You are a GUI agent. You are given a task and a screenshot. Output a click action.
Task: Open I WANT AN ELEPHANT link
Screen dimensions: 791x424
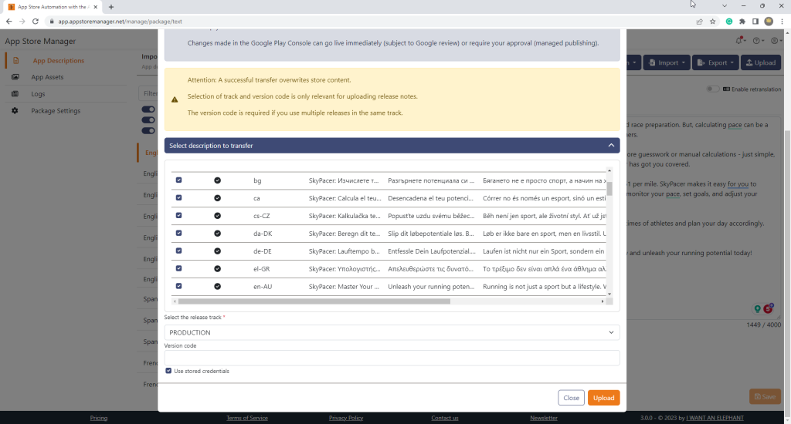pyautogui.click(x=715, y=418)
